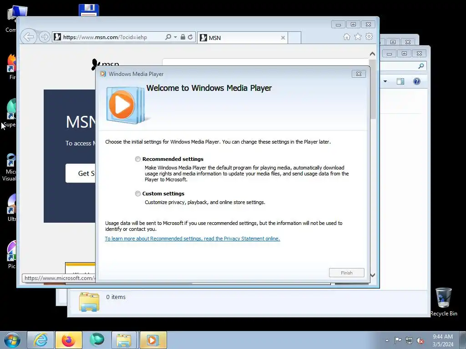
Task: Open the Windows Start menu
Action: [12, 340]
